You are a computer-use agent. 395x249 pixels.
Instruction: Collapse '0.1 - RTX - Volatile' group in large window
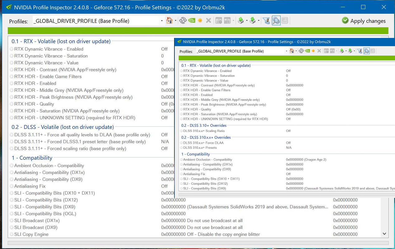point(61,41)
